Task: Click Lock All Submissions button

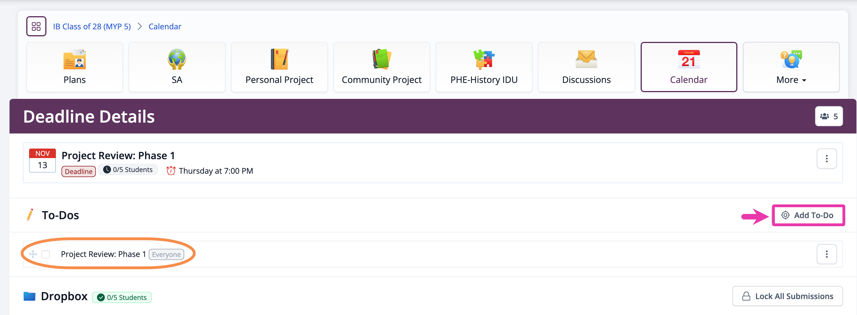Action: click(x=787, y=296)
